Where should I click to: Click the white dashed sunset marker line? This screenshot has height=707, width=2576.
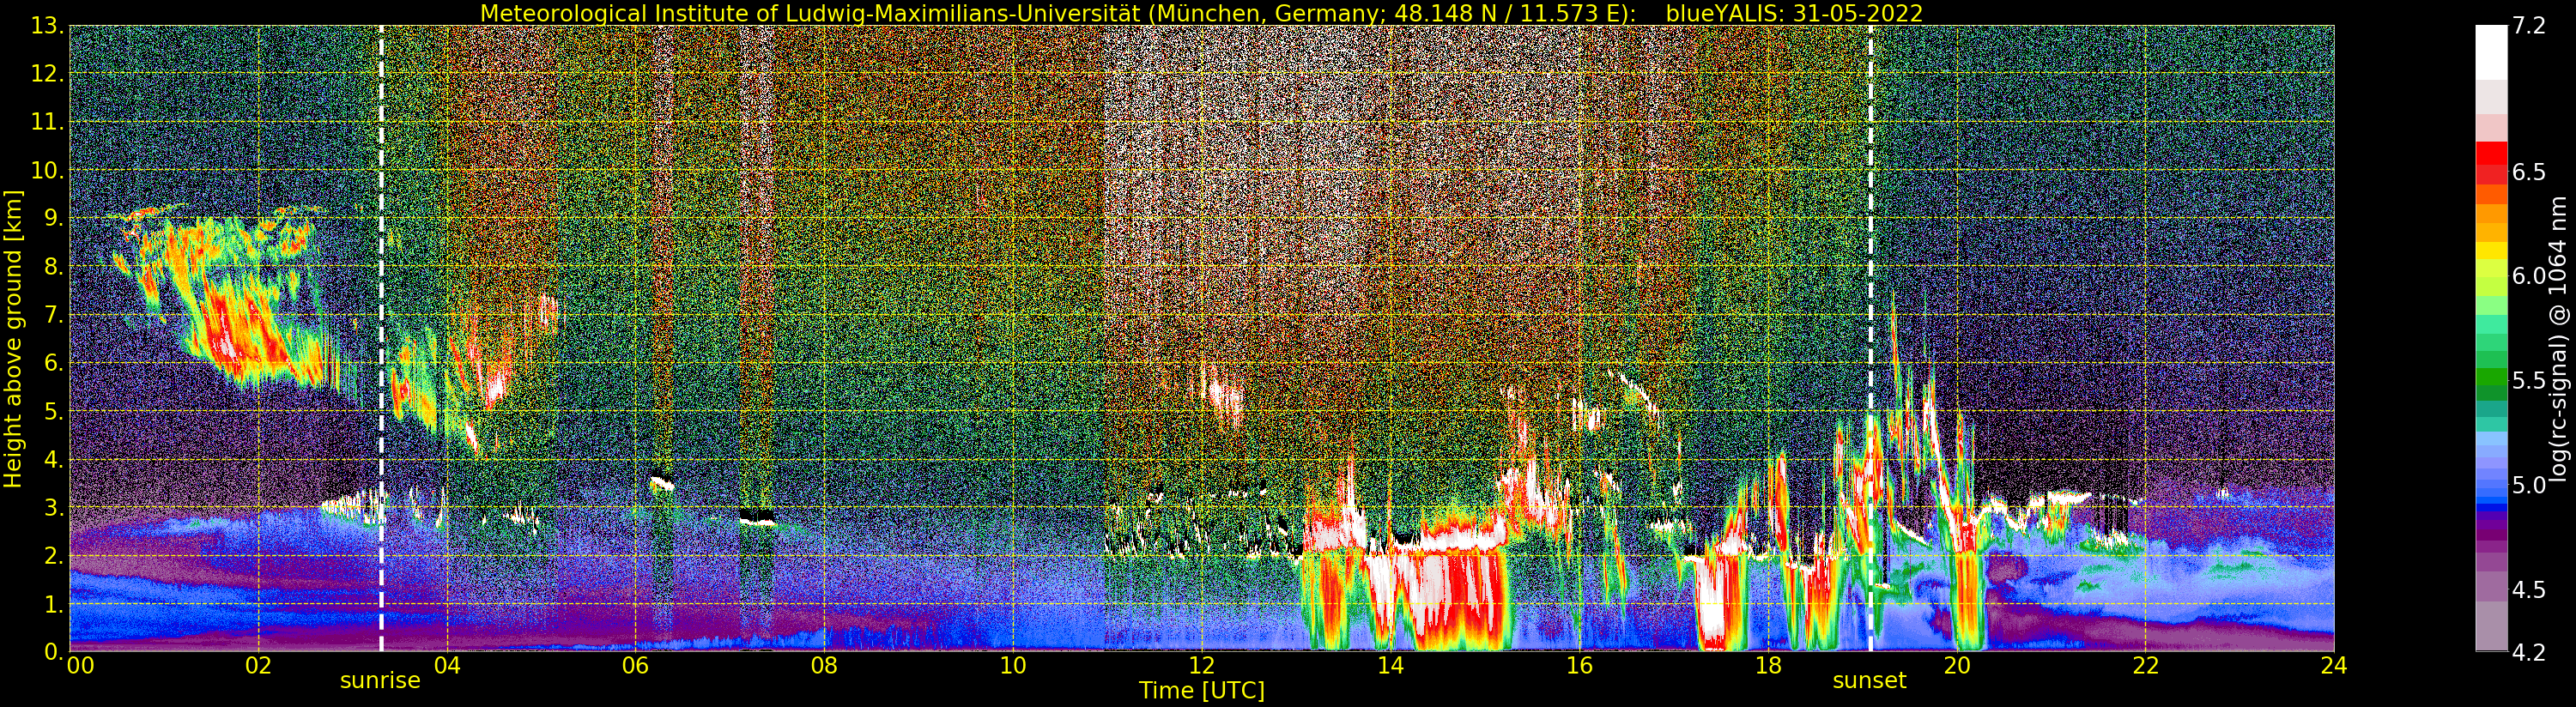click(x=1870, y=338)
